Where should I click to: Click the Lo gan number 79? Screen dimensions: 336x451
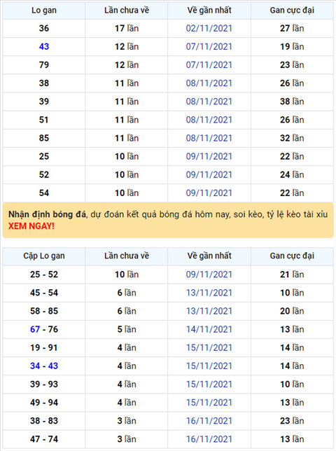[x=44, y=64]
